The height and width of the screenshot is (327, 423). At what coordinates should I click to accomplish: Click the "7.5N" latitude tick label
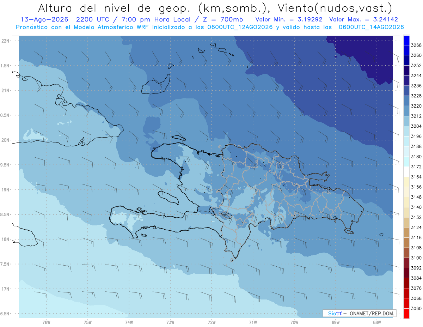pyautogui.click(x=5, y=264)
